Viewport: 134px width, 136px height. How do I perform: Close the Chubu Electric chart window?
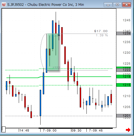pyautogui.click(x=126, y=5)
